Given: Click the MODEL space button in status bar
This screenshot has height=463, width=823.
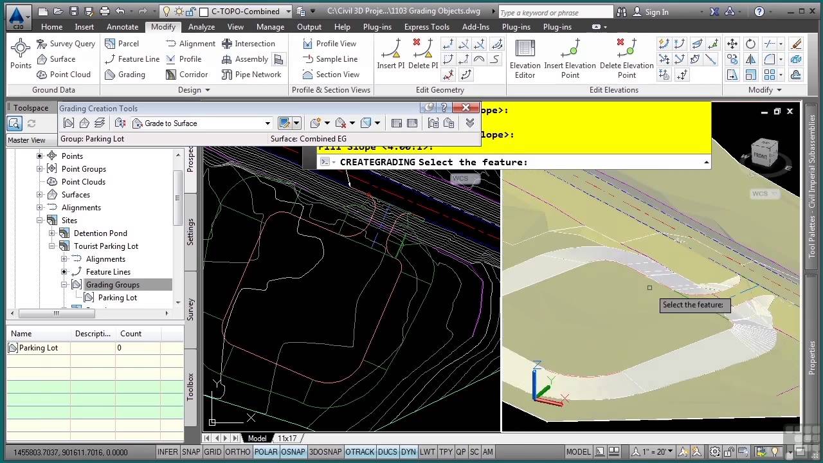Looking at the screenshot, I should pos(578,452).
